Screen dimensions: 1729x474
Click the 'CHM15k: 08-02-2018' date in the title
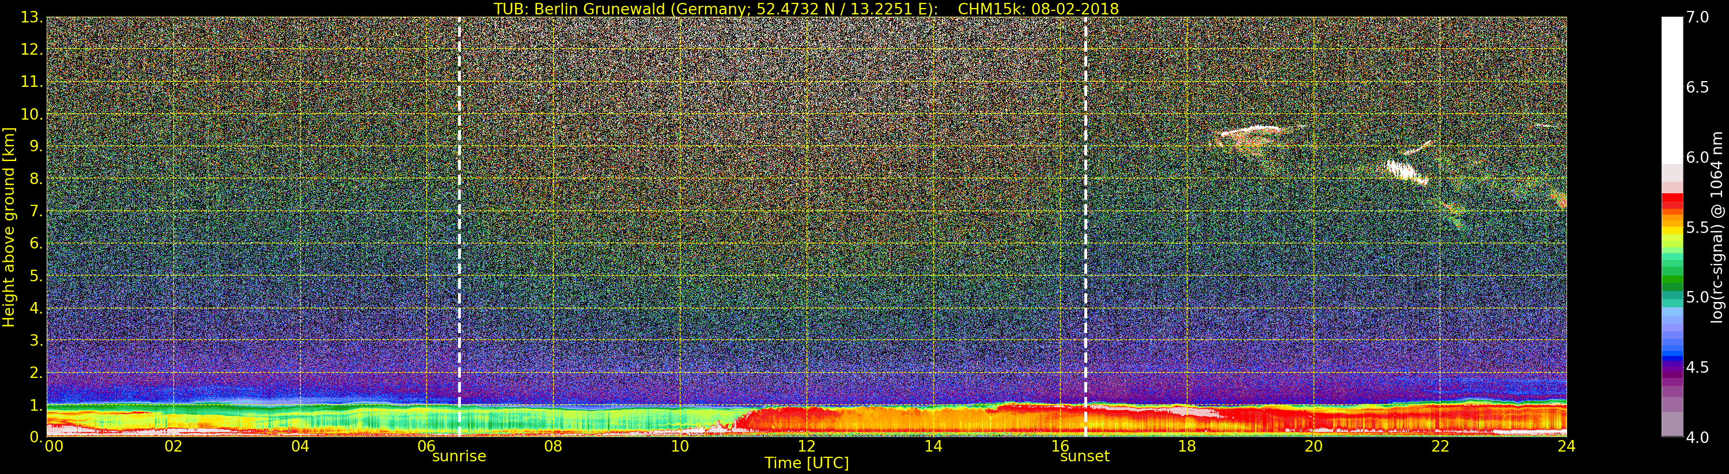[x=1038, y=9]
